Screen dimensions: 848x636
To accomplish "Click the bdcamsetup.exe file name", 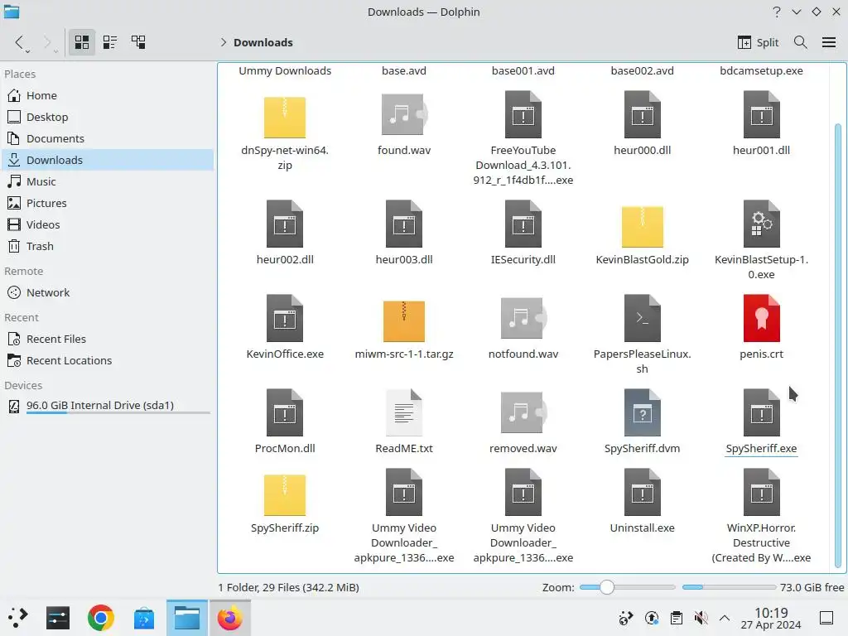I will (x=761, y=71).
